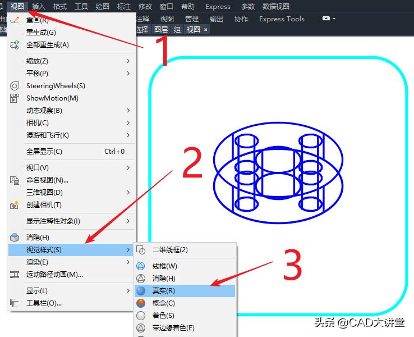Click the Create Camera (创建相机) icon

15,205
